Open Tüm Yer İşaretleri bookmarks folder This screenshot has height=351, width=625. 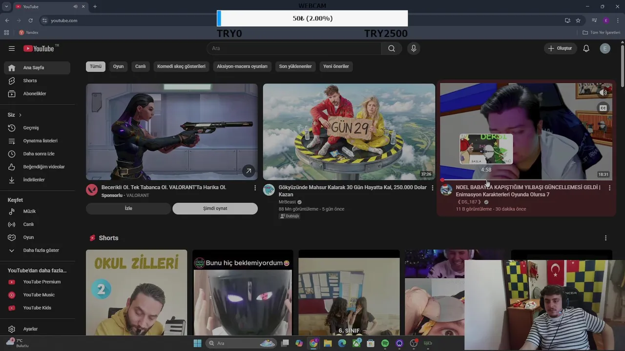(x=601, y=33)
